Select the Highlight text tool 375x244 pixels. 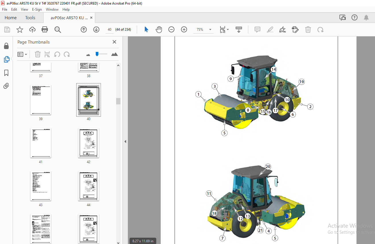click(x=270, y=30)
